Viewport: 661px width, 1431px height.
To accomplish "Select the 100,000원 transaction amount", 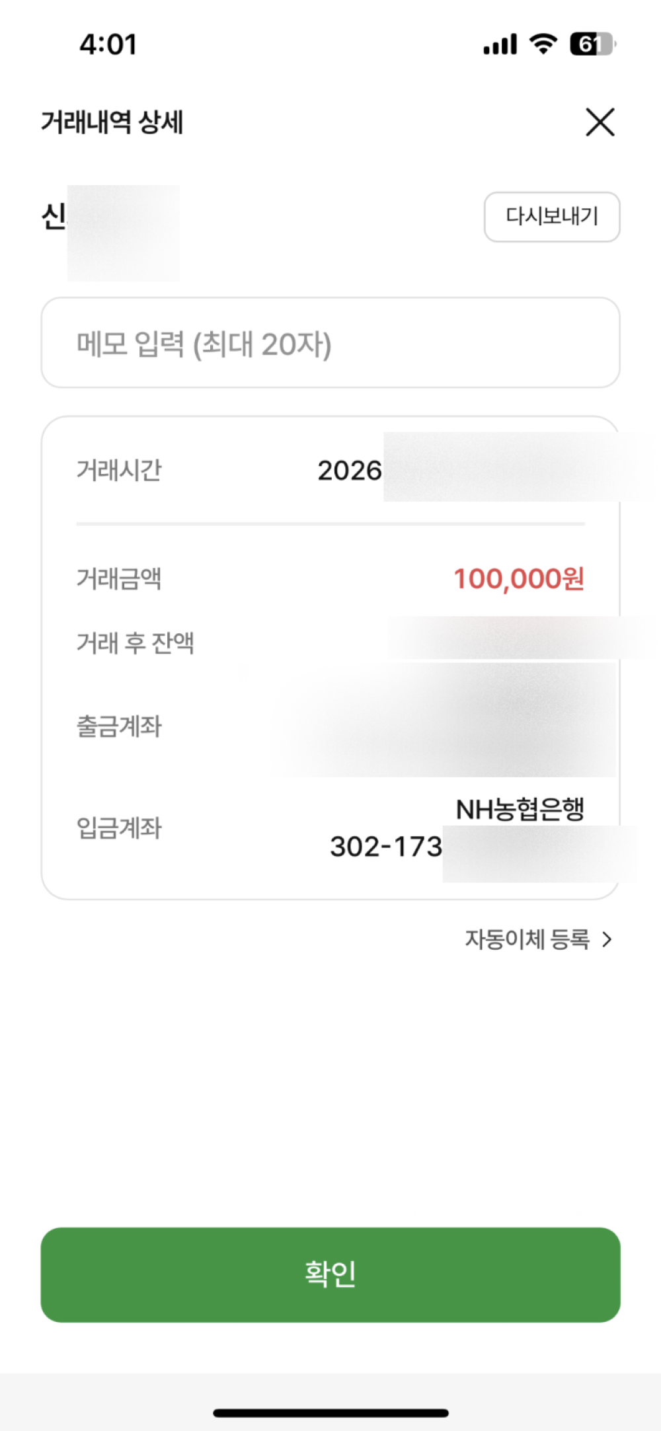I will 519,579.
